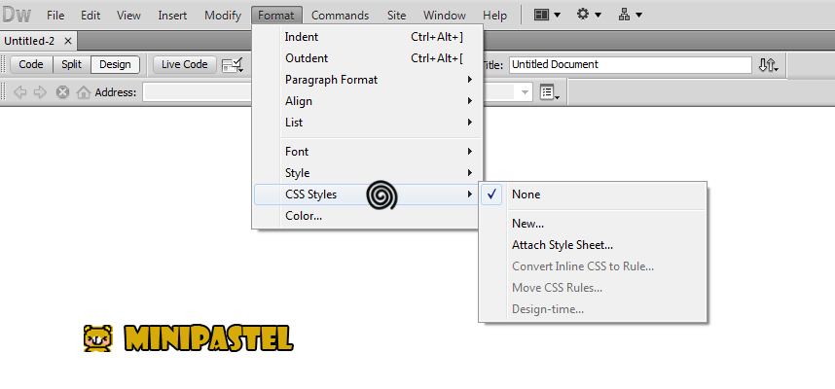835x389 pixels.
Task: Expand the Font submenu
Action: [368, 152]
